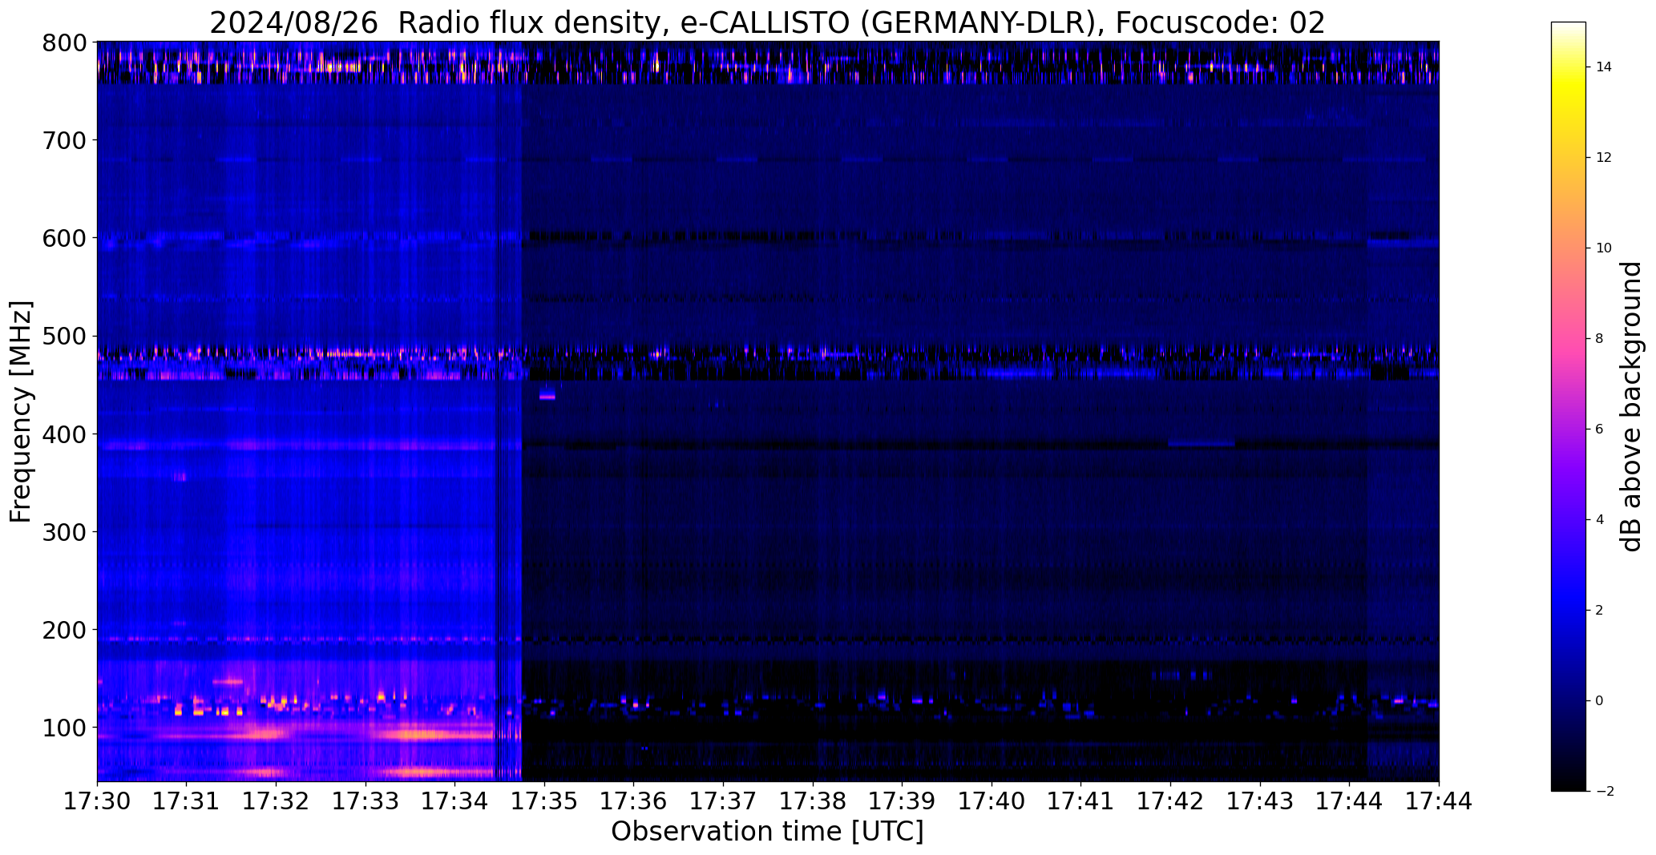
Task: Click the 17:31 time tick label
Action: (x=187, y=801)
